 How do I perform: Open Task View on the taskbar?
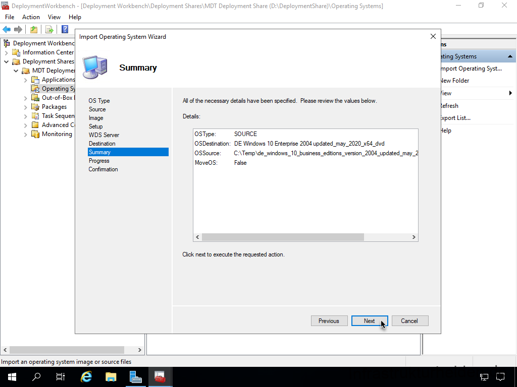(x=61, y=377)
